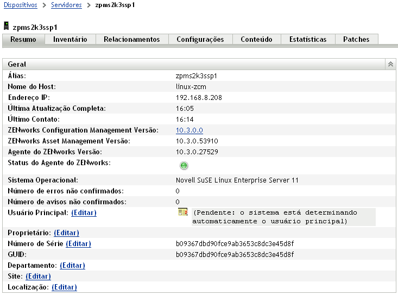Switch to the Inventário tab
The image size is (398, 295).
[x=70, y=39]
